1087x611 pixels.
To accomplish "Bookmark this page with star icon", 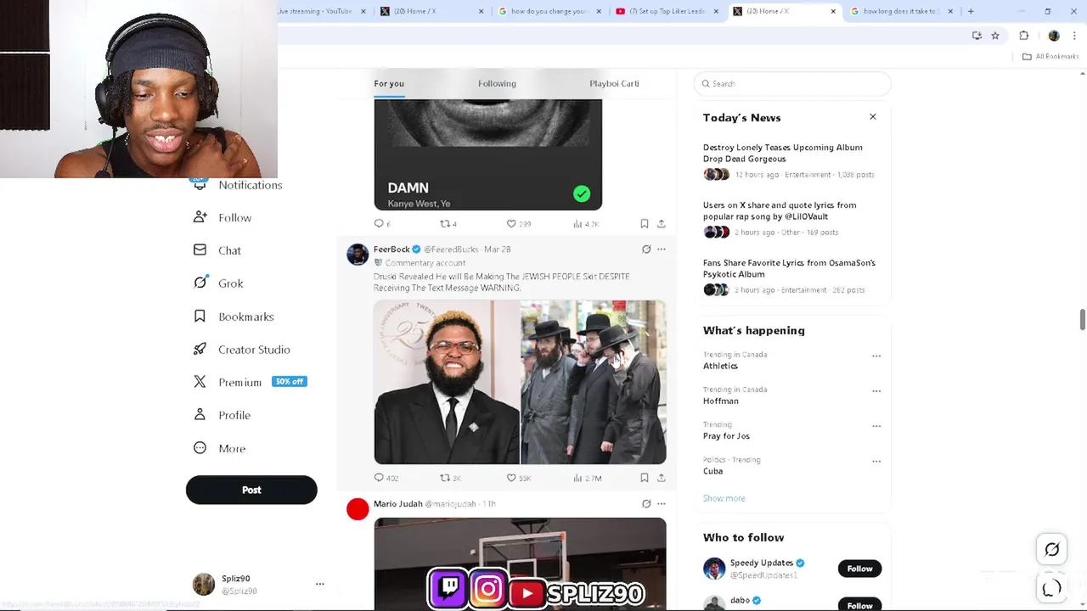I will (x=995, y=36).
